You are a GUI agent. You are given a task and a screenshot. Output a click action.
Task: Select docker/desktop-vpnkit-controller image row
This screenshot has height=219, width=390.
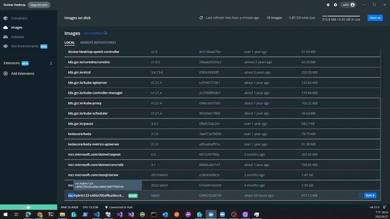click(222, 52)
